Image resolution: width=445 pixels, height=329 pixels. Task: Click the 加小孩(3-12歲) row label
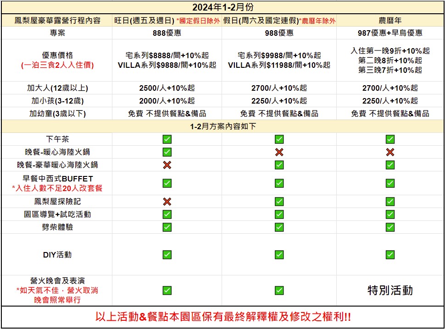pos(58,101)
